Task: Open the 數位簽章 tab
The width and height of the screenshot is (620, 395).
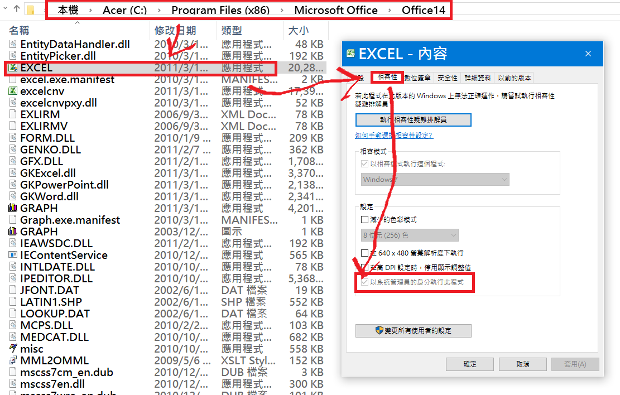Action: click(417, 78)
